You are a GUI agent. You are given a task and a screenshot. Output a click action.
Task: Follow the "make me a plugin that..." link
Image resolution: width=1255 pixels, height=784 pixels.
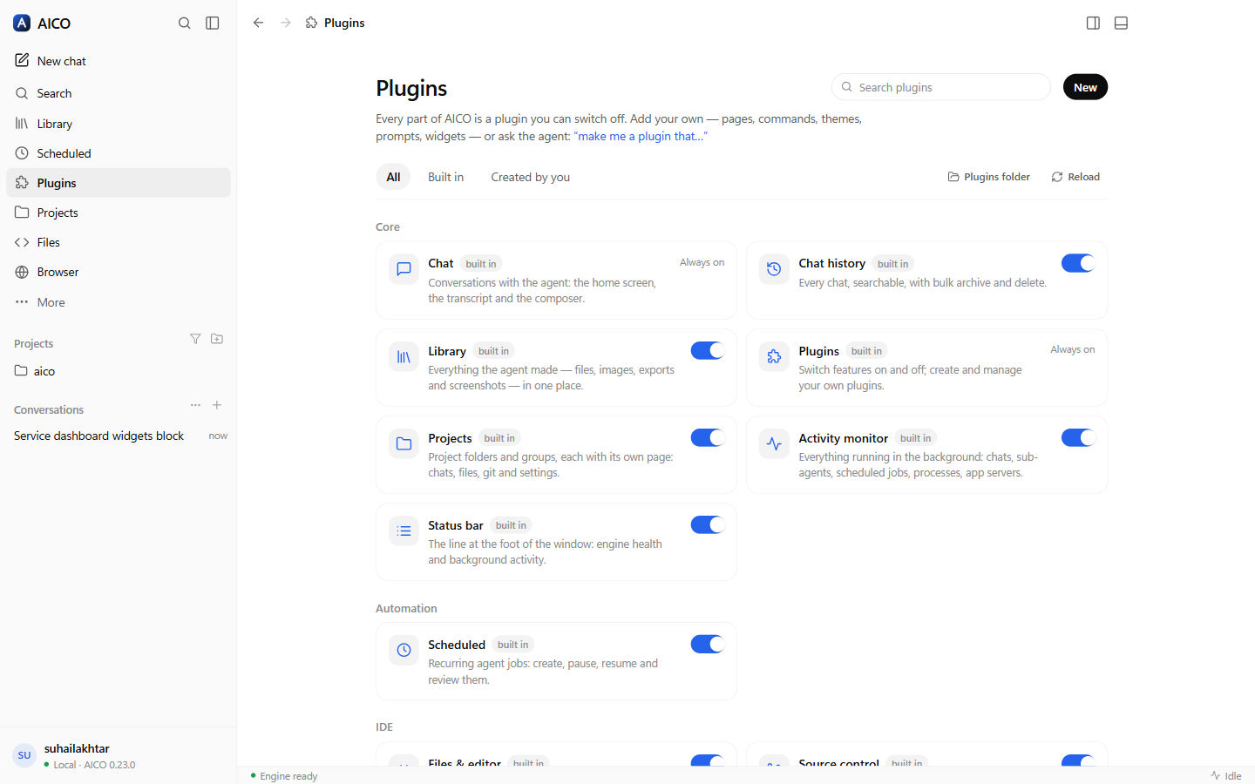point(641,136)
